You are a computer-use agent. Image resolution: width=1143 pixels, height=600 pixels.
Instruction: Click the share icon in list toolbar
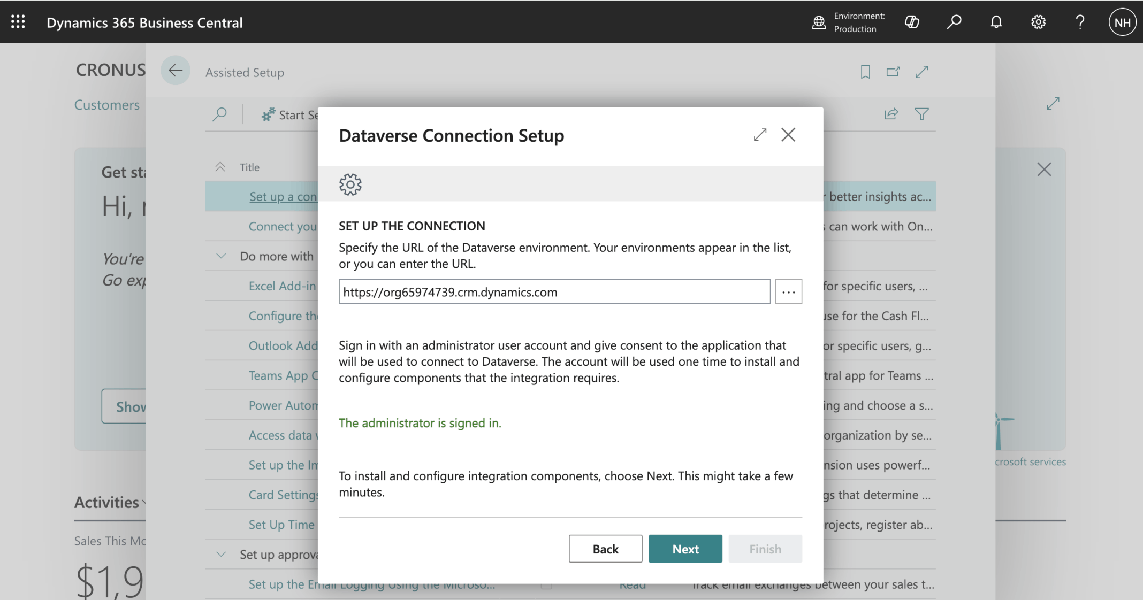(x=891, y=114)
